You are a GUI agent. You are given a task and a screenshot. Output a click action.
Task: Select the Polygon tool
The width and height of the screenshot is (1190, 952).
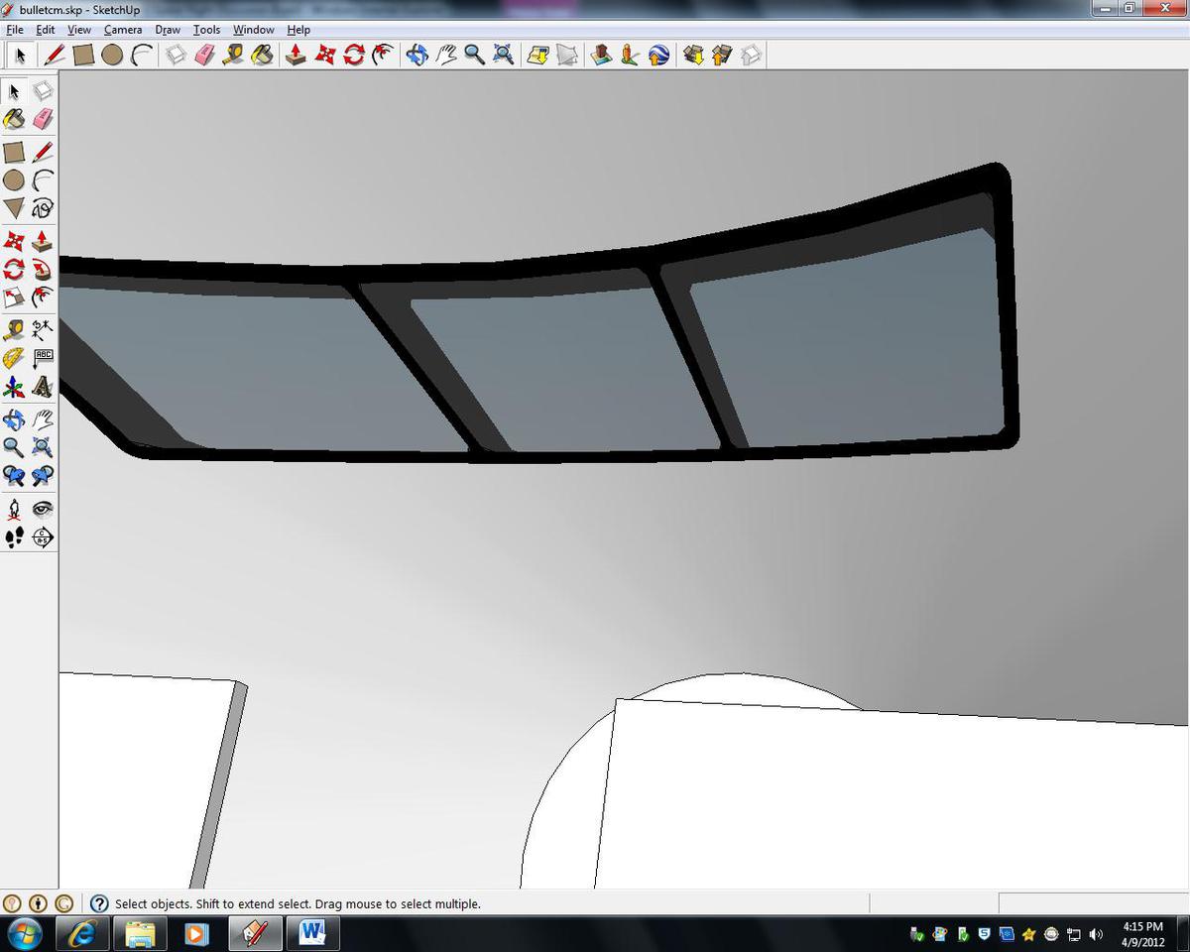(14, 208)
